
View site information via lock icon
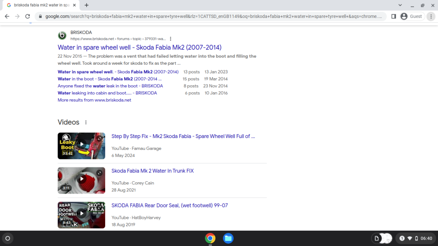pyautogui.click(x=40, y=17)
